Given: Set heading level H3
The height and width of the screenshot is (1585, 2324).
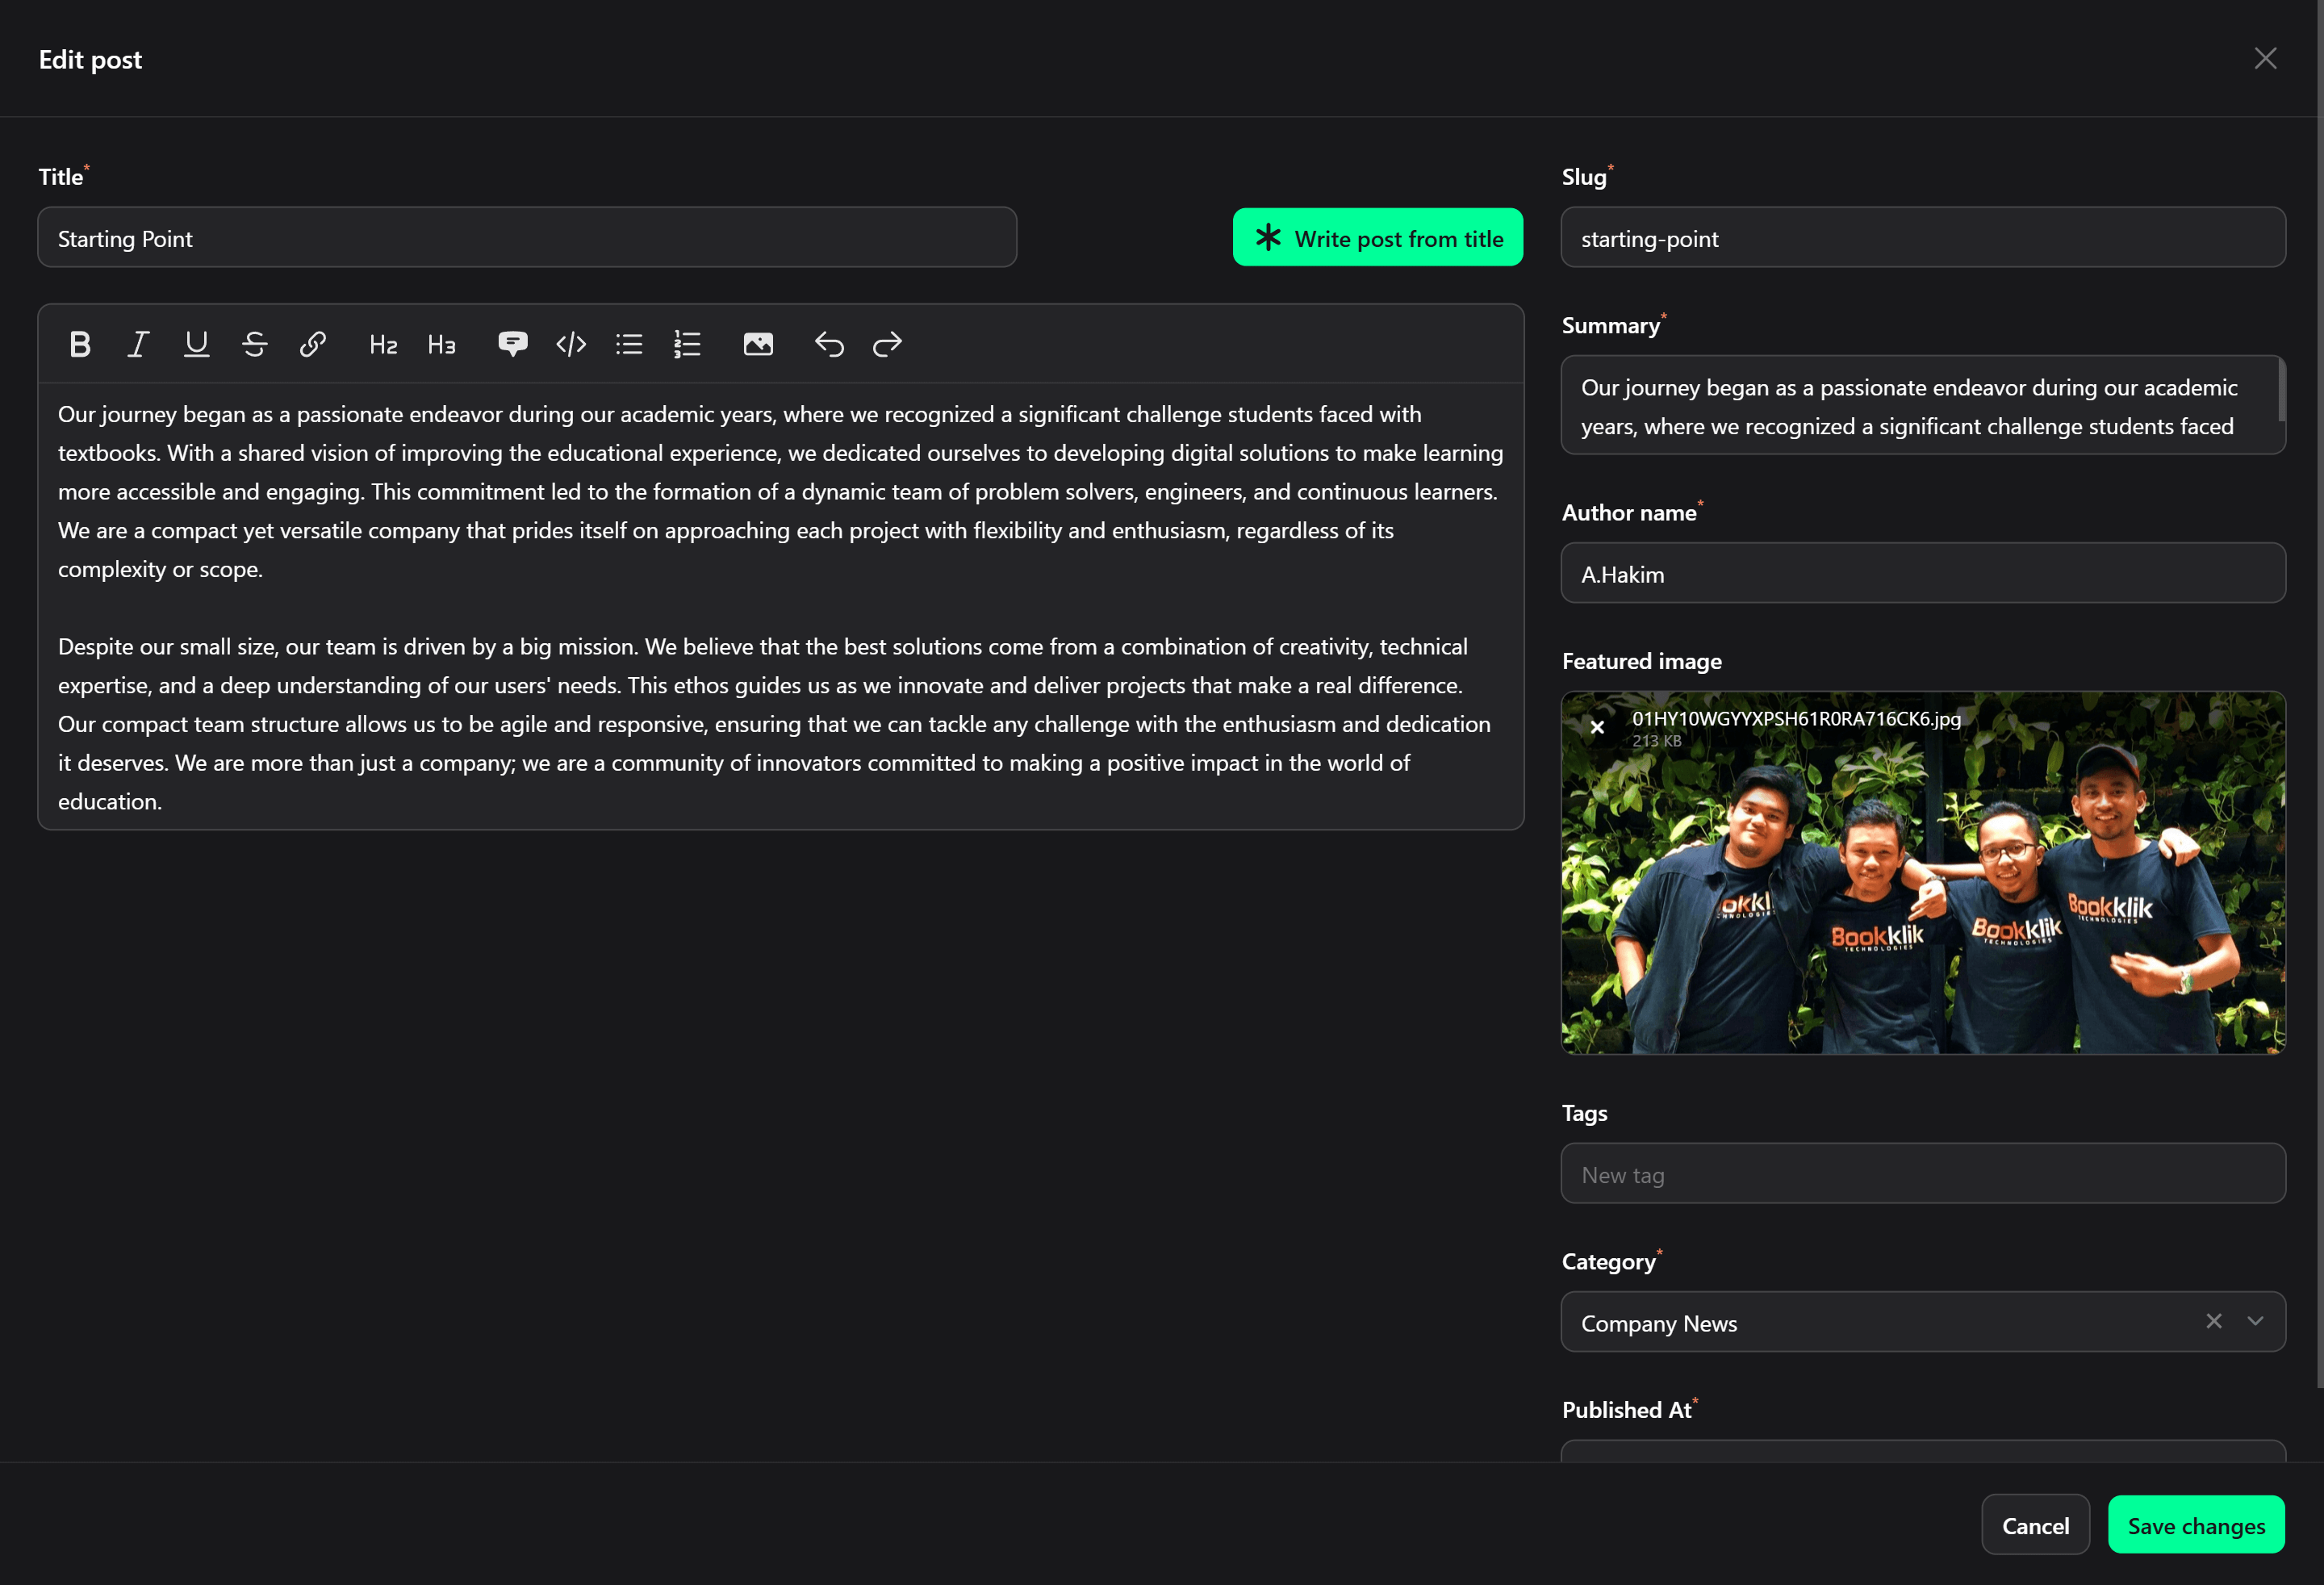Looking at the screenshot, I should coord(441,345).
